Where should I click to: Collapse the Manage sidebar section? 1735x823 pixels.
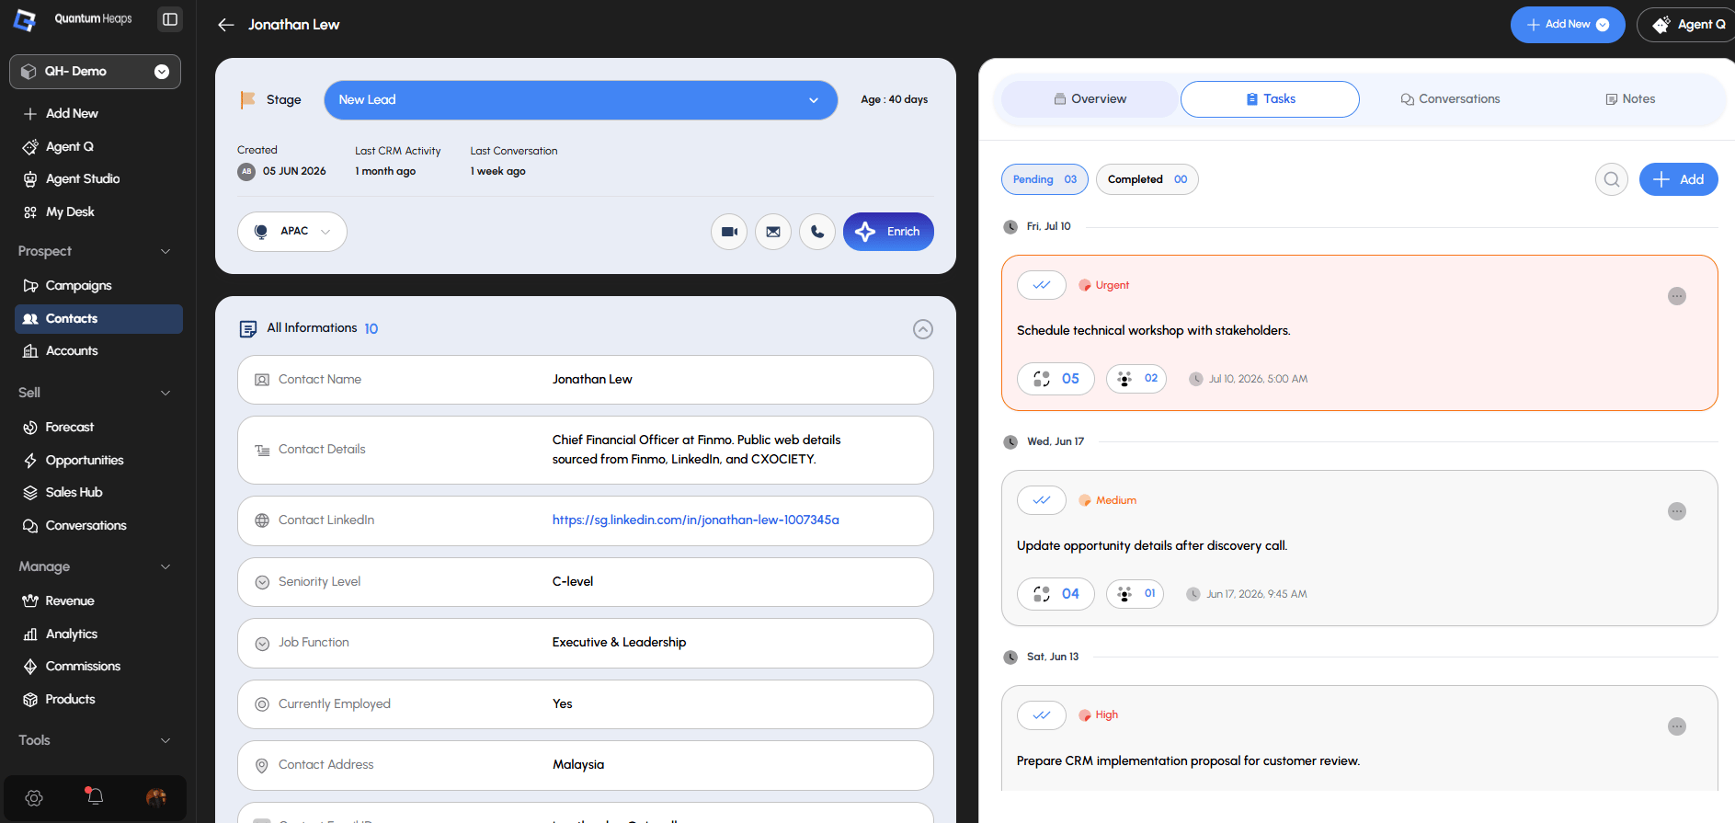(166, 567)
